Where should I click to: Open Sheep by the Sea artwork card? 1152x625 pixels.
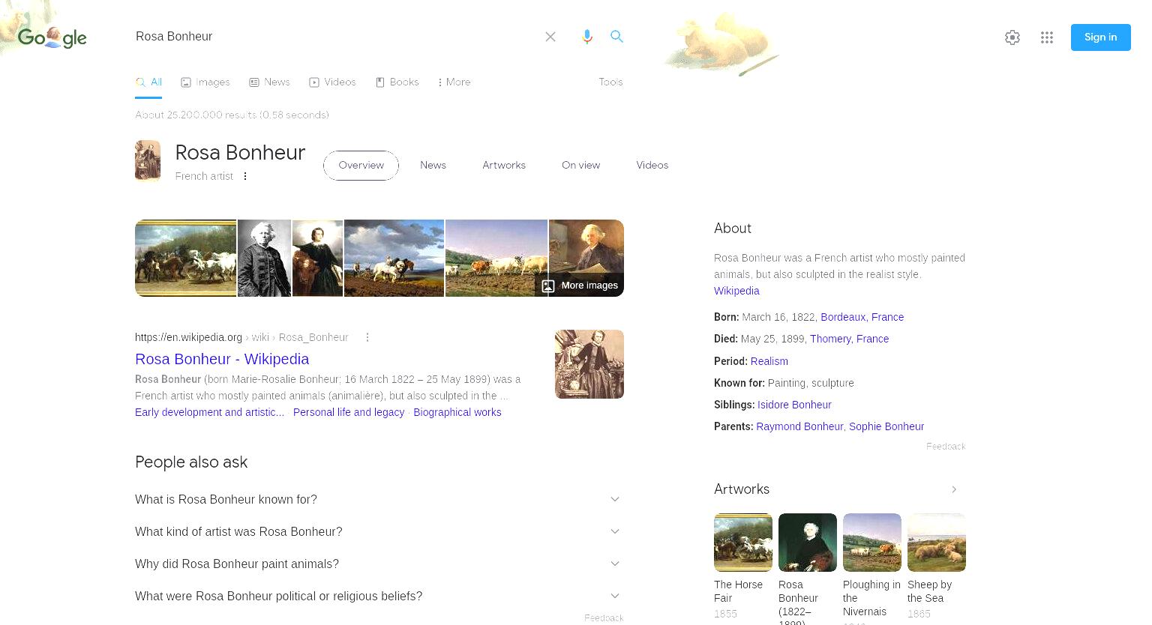pos(937,566)
